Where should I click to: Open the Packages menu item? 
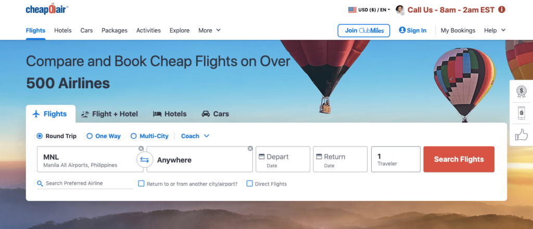click(x=115, y=30)
